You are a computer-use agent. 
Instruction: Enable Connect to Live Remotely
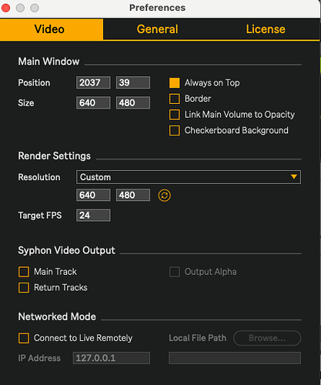click(x=24, y=338)
